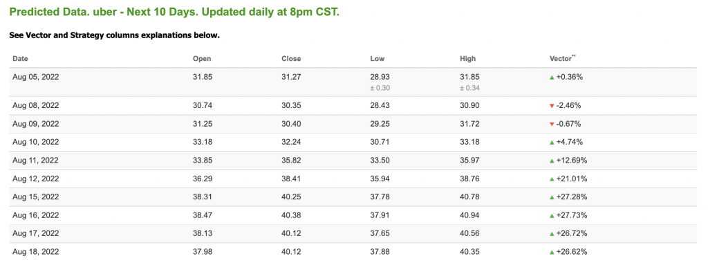The height and width of the screenshot is (263, 708).
Task: Click green up arrow beside +4.74%
Action: [552, 143]
